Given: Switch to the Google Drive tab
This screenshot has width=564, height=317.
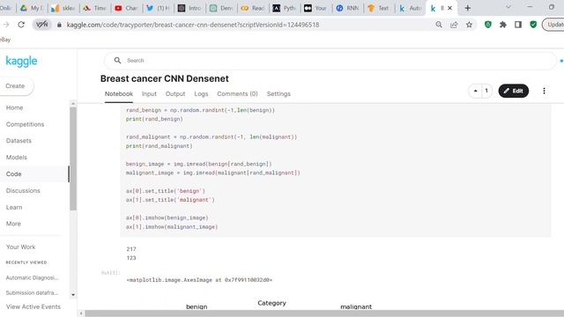Looking at the screenshot, I should pyautogui.click(x=32, y=8).
